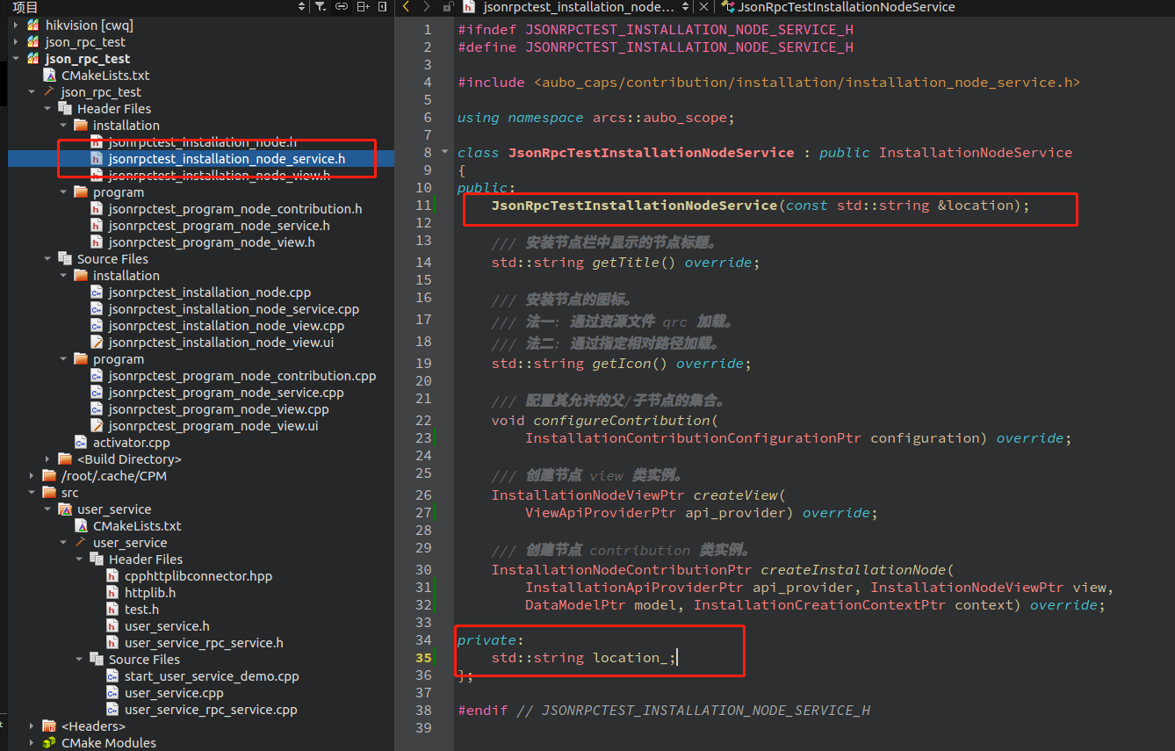Click the #include aubo_caps line
Viewport: 1175px width, 751px height.
768,83
